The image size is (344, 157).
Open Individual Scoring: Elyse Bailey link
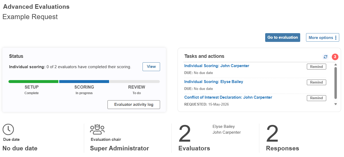coord(214,82)
